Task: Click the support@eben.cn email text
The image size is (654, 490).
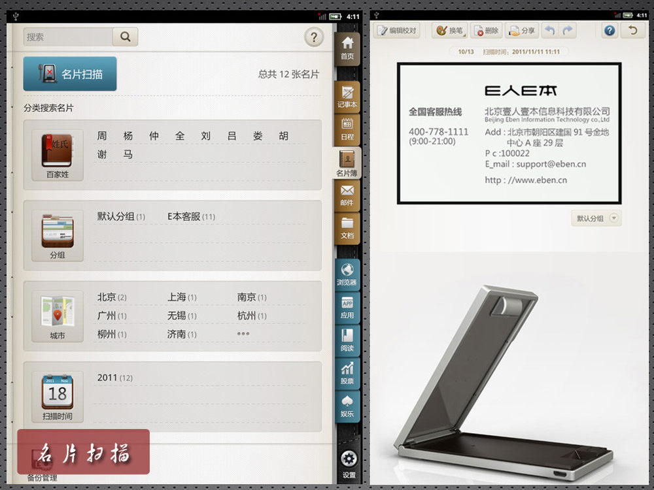Action: coord(551,164)
